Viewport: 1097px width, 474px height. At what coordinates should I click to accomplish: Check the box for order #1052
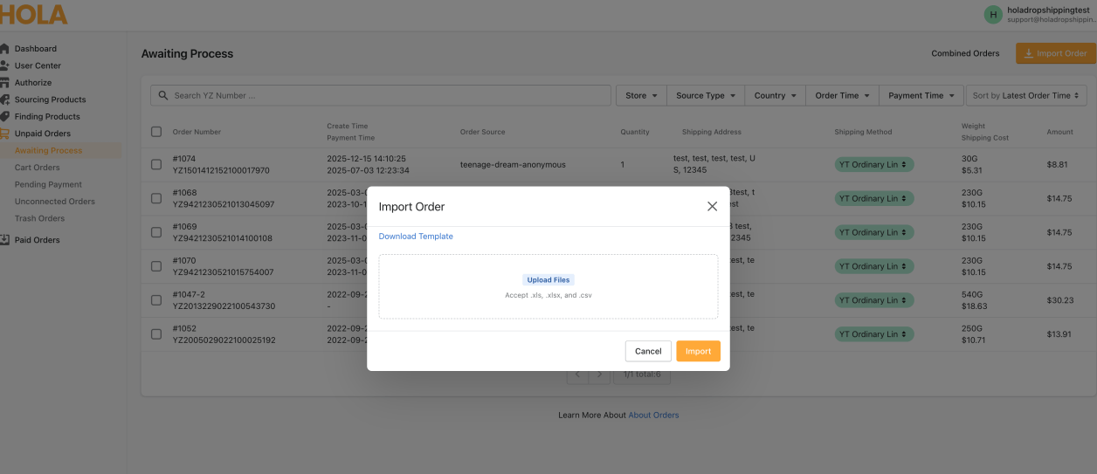156,334
